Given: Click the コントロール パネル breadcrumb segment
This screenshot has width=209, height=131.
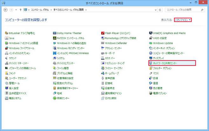Looking at the screenshot, I should click(40, 10).
